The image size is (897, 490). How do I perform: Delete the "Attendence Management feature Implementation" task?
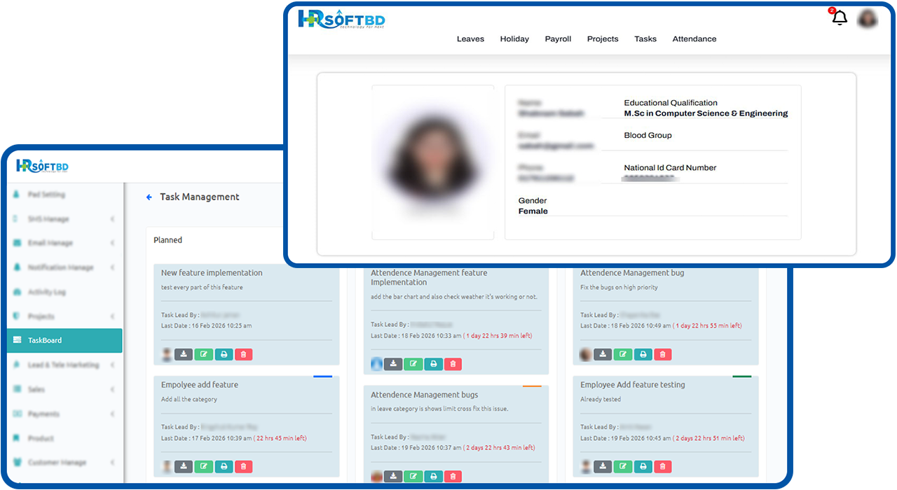tap(453, 364)
